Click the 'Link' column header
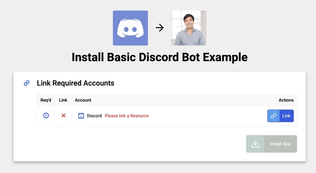This screenshot has width=316, height=173. point(63,100)
